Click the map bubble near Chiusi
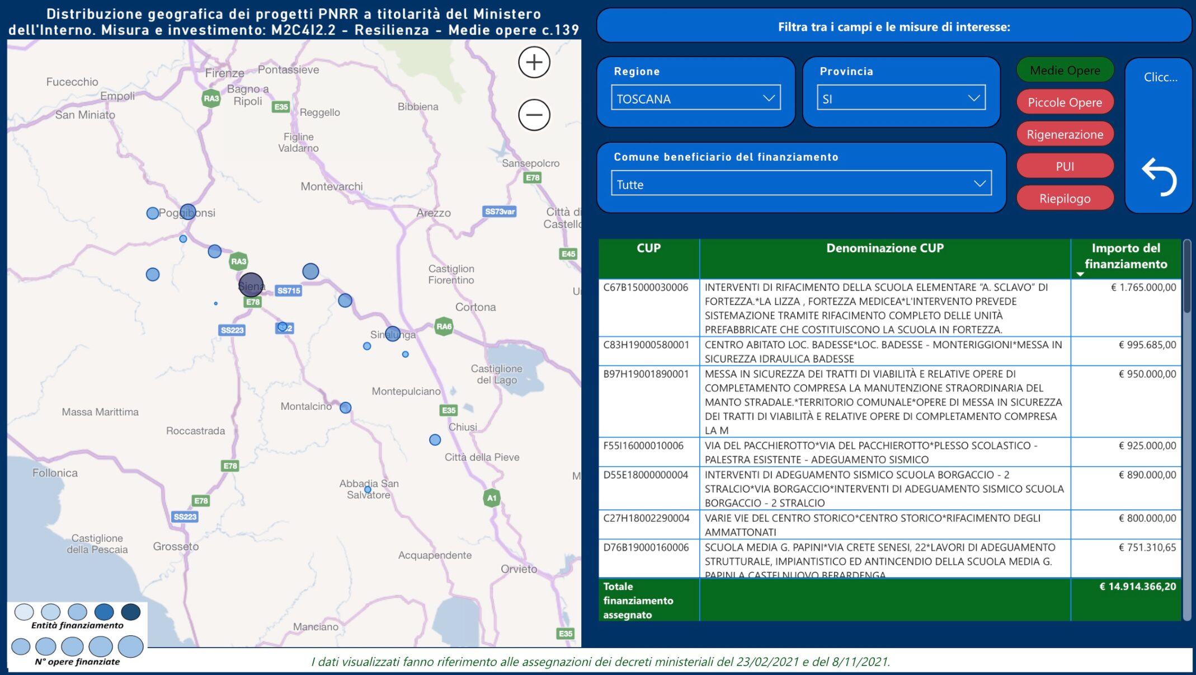The image size is (1196, 675). [x=435, y=440]
